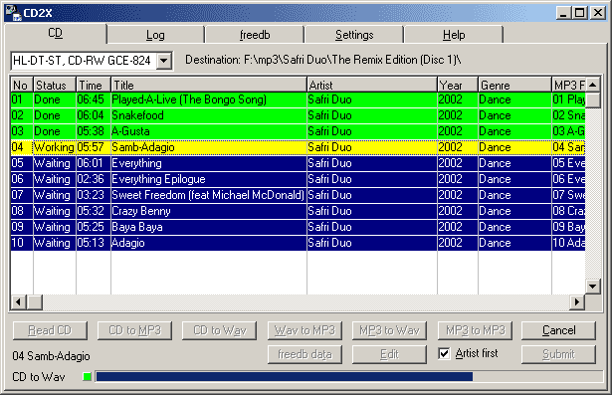The width and height of the screenshot is (612, 395).
Task: Click the Destination path text
Action: [x=322, y=60]
